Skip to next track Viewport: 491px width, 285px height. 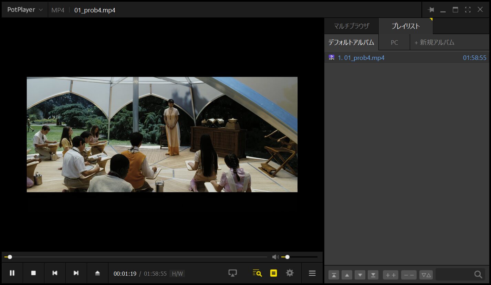(x=76, y=273)
